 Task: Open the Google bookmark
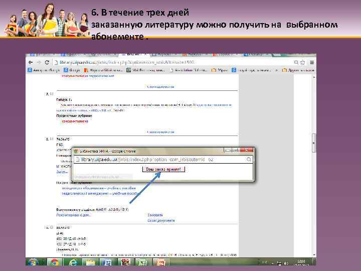(72, 70)
